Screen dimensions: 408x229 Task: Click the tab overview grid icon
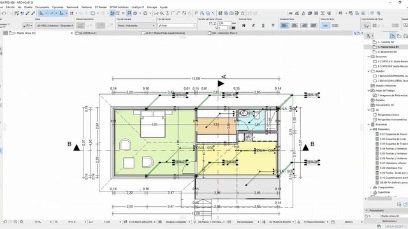click(x=6, y=33)
